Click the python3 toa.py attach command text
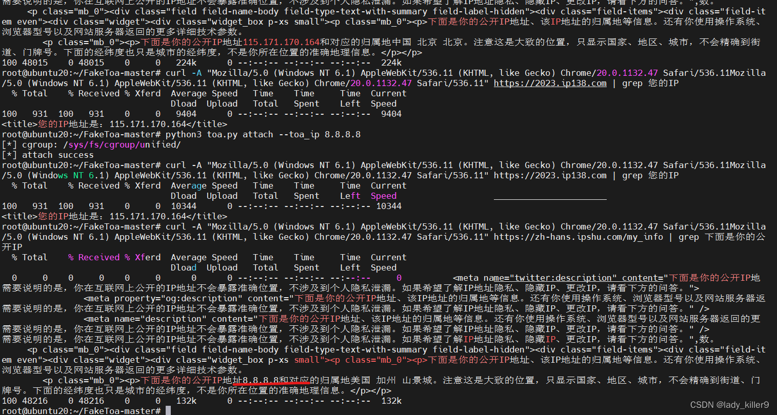The image size is (777, 415). tap(219, 134)
